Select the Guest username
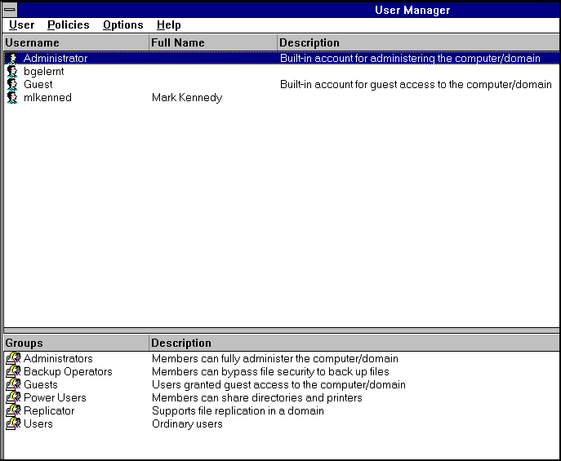 38,84
